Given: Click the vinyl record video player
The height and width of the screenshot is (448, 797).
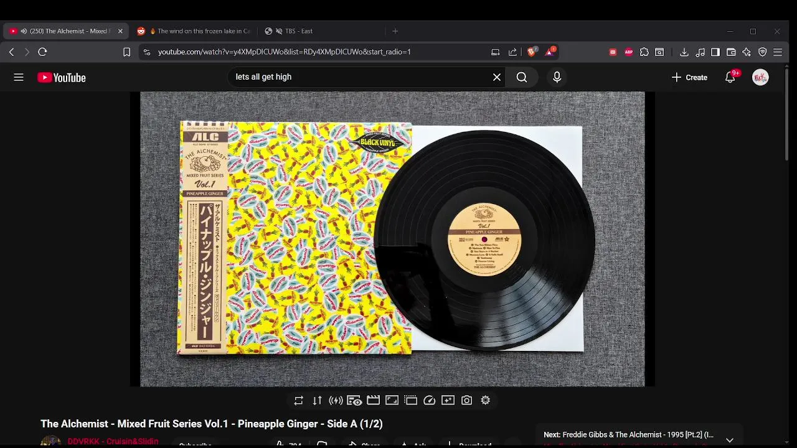Looking at the screenshot, I should pos(392,240).
